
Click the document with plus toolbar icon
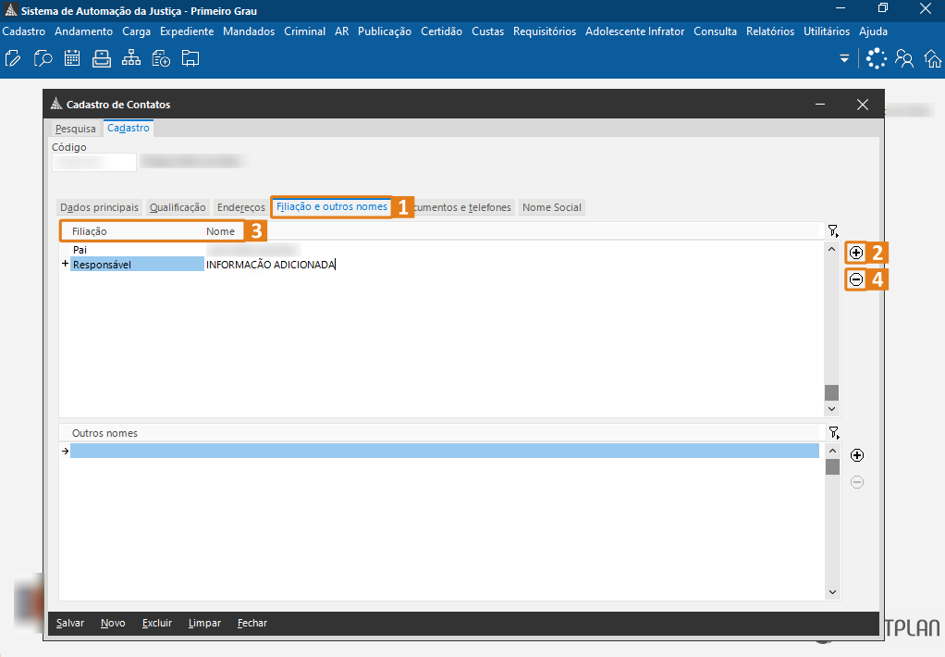(x=161, y=59)
